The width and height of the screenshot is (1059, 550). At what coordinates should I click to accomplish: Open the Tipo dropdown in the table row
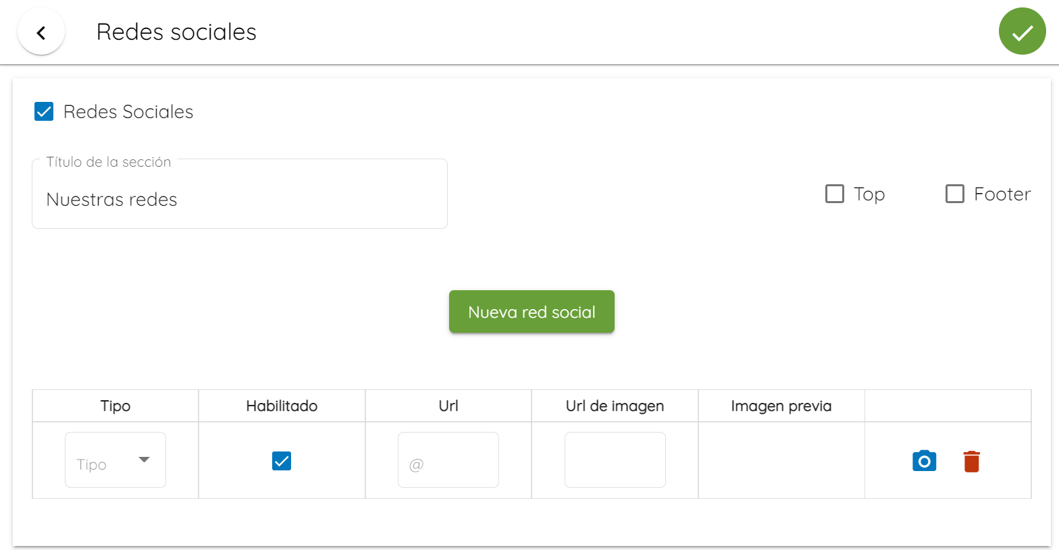point(115,460)
